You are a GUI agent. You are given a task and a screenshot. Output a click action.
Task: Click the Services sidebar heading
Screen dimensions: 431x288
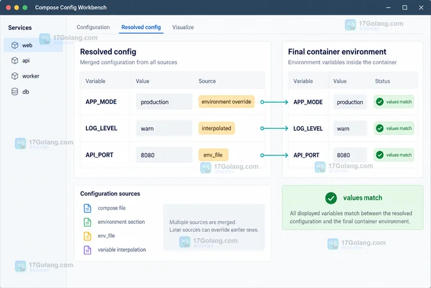pos(20,28)
